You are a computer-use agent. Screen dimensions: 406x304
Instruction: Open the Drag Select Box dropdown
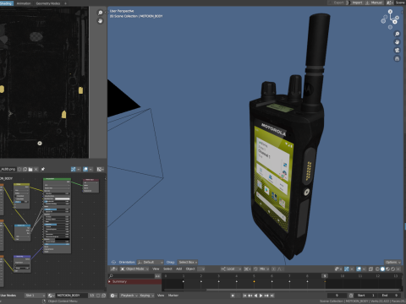click(x=188, y=262)
